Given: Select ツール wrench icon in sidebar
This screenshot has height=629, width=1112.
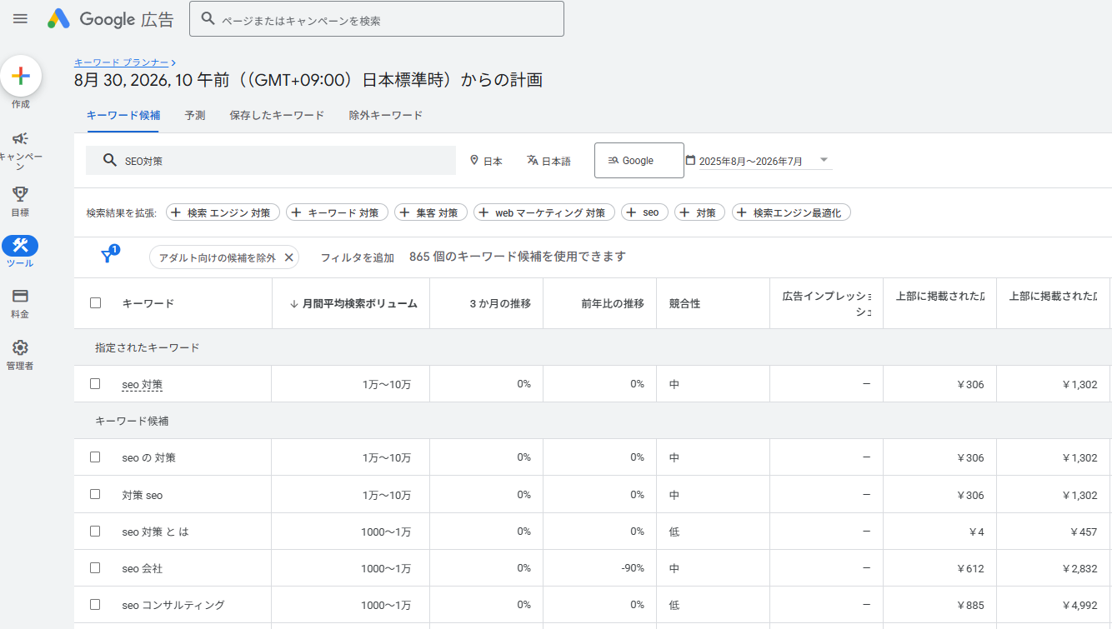Looking at the screenshot, I should click(20, 245).
